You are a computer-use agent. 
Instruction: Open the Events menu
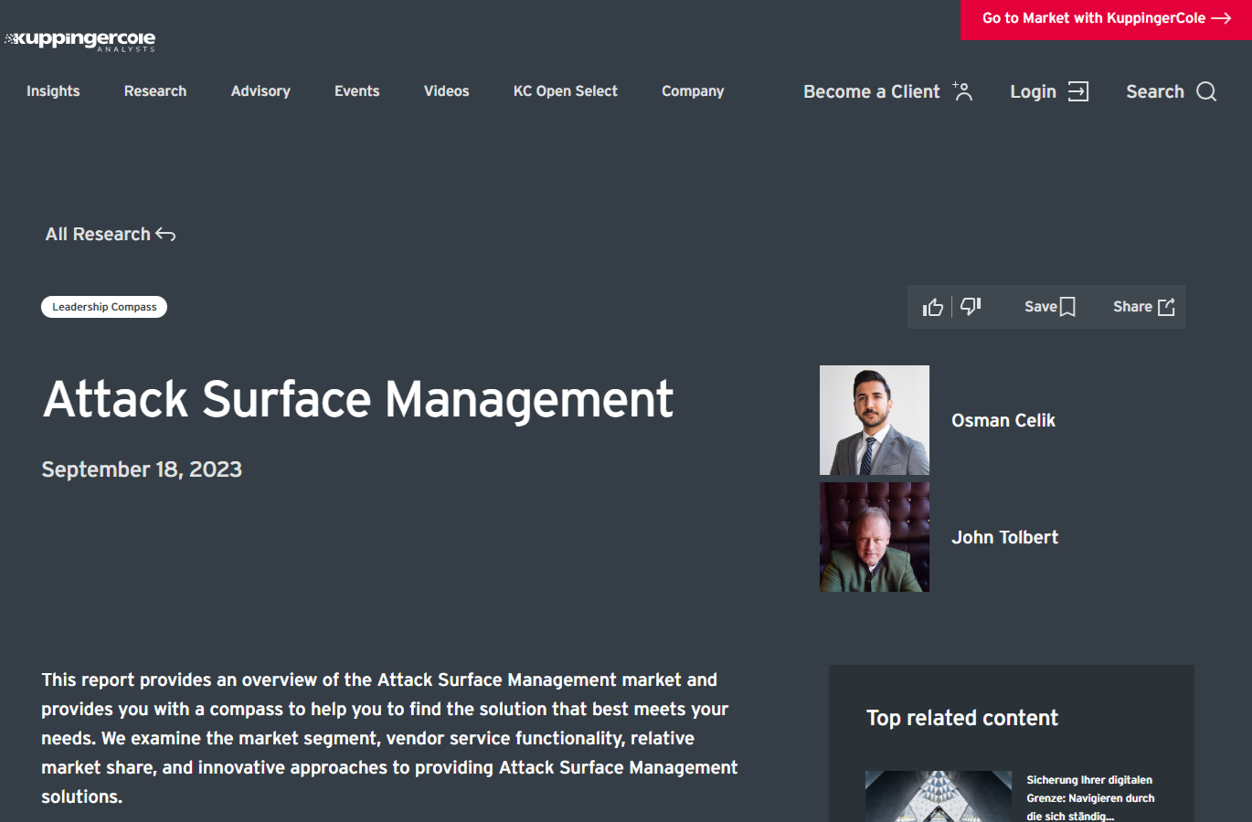pyautogui.click(x=356, y=91)
